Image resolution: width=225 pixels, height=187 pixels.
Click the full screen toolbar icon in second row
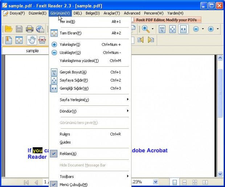click(x=19, y=40)
